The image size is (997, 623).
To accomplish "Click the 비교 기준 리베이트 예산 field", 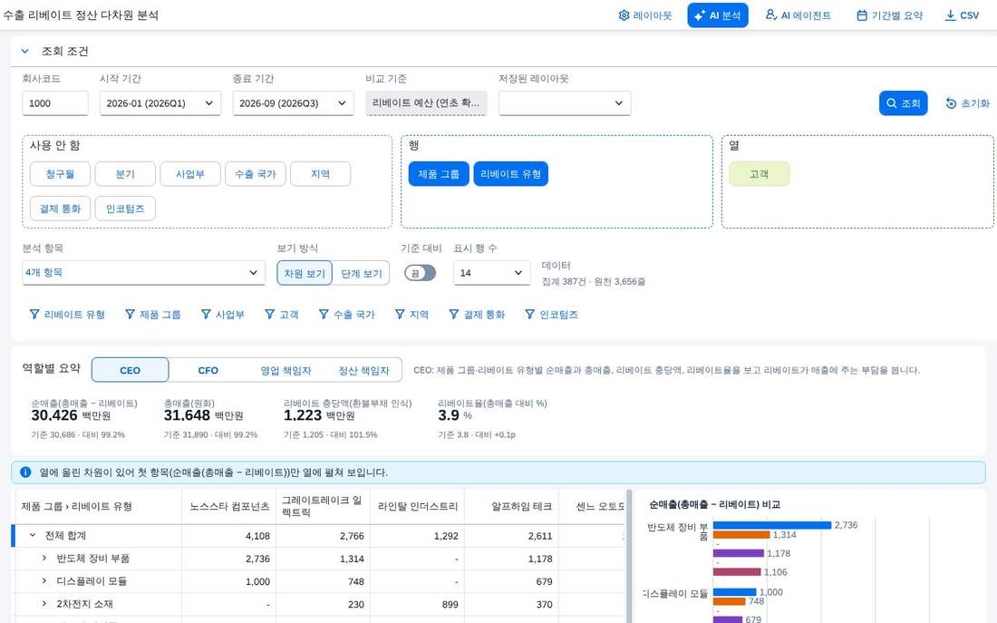I will tap(426, 103).
